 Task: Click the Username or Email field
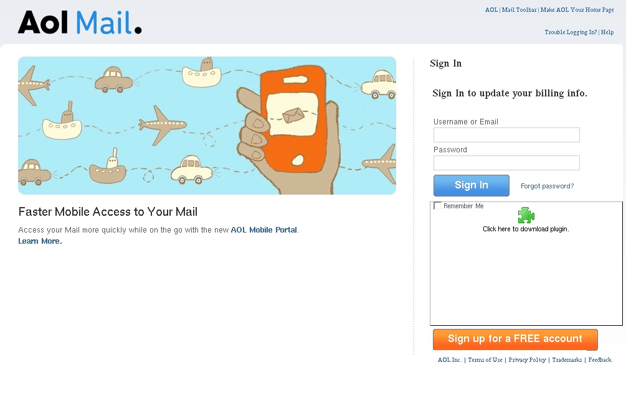tap(506, 135)
